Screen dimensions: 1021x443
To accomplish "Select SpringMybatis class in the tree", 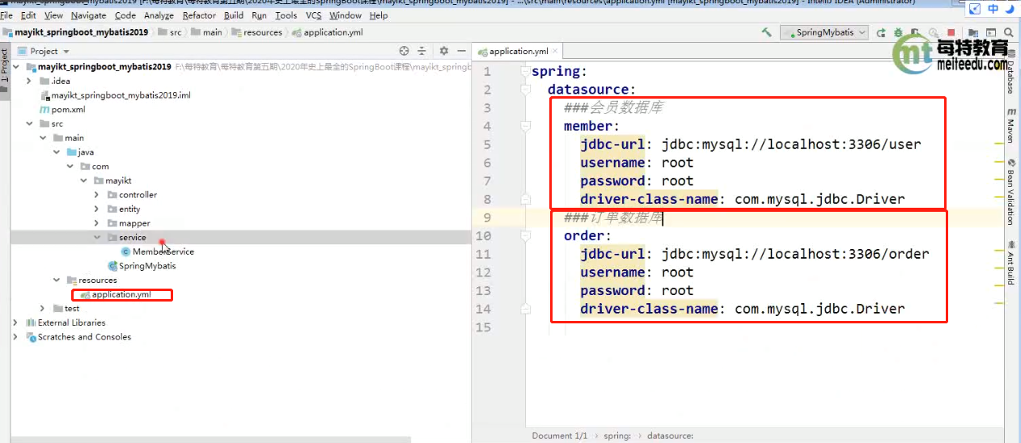I will pos(142,266).
